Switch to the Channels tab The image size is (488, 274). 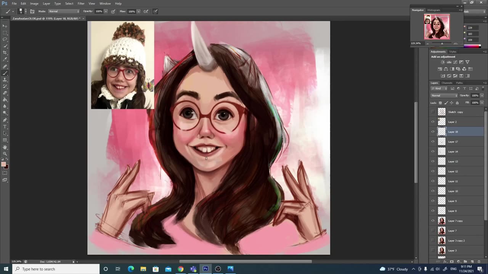(x=447, y=83)
